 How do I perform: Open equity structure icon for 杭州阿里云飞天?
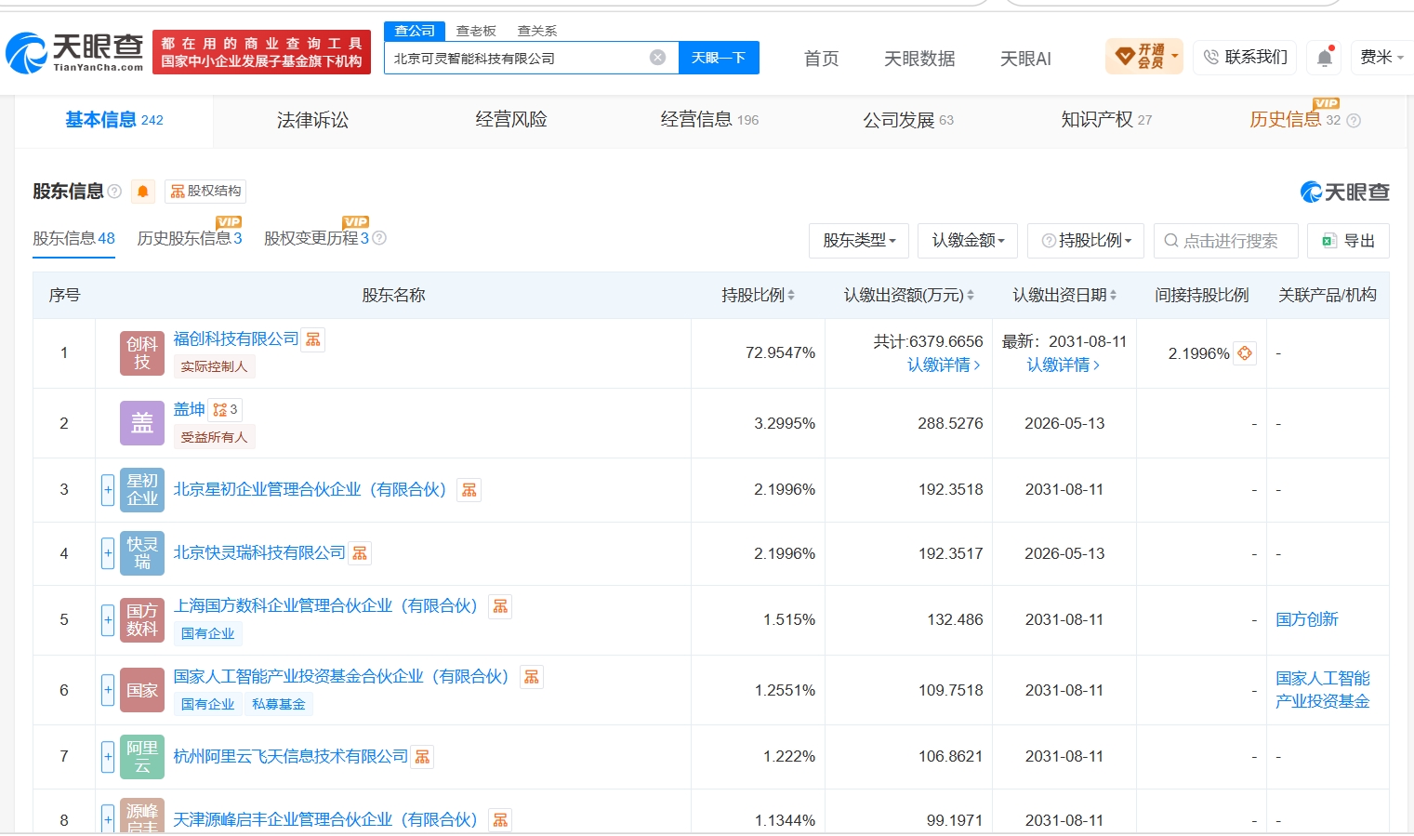point(422,757)
